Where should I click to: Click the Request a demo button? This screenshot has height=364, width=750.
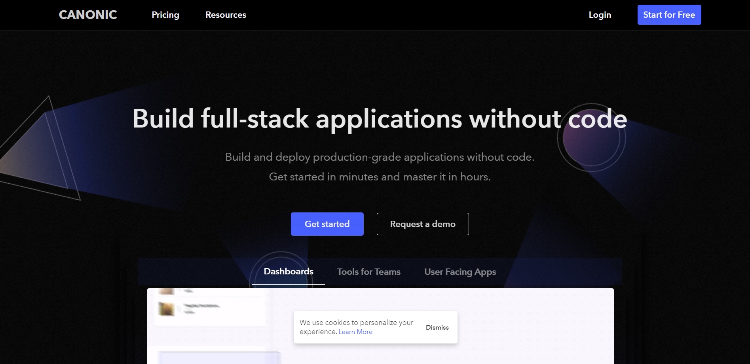(x=423, y=224)
